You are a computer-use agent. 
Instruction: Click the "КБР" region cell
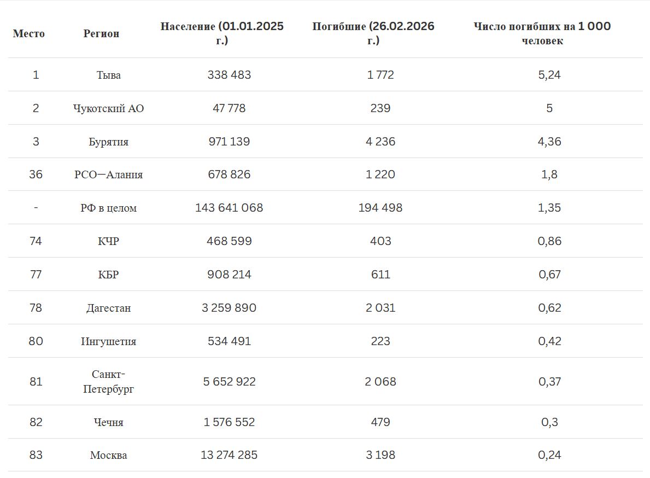pyautogui.click(x=109, y=275)
